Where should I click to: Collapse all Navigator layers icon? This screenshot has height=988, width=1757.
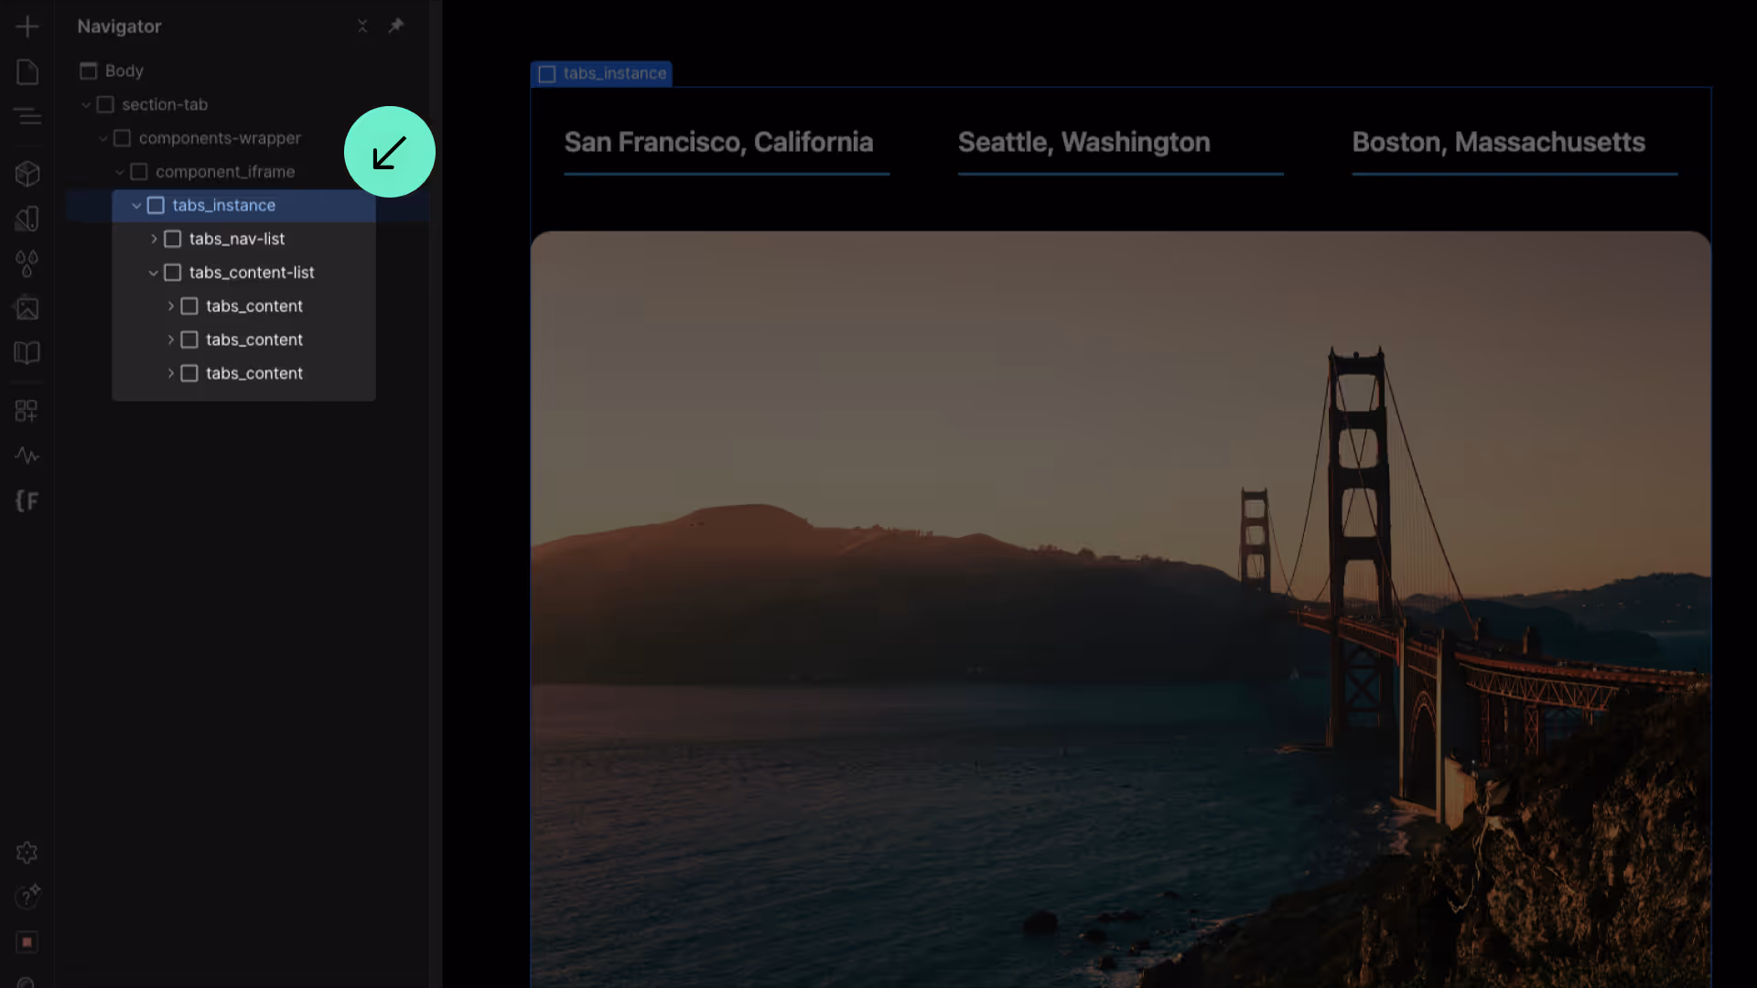362,26
